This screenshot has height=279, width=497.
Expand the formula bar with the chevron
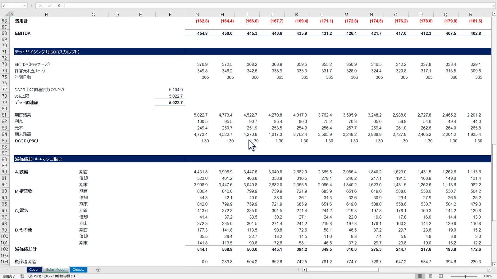coord(493,6)
